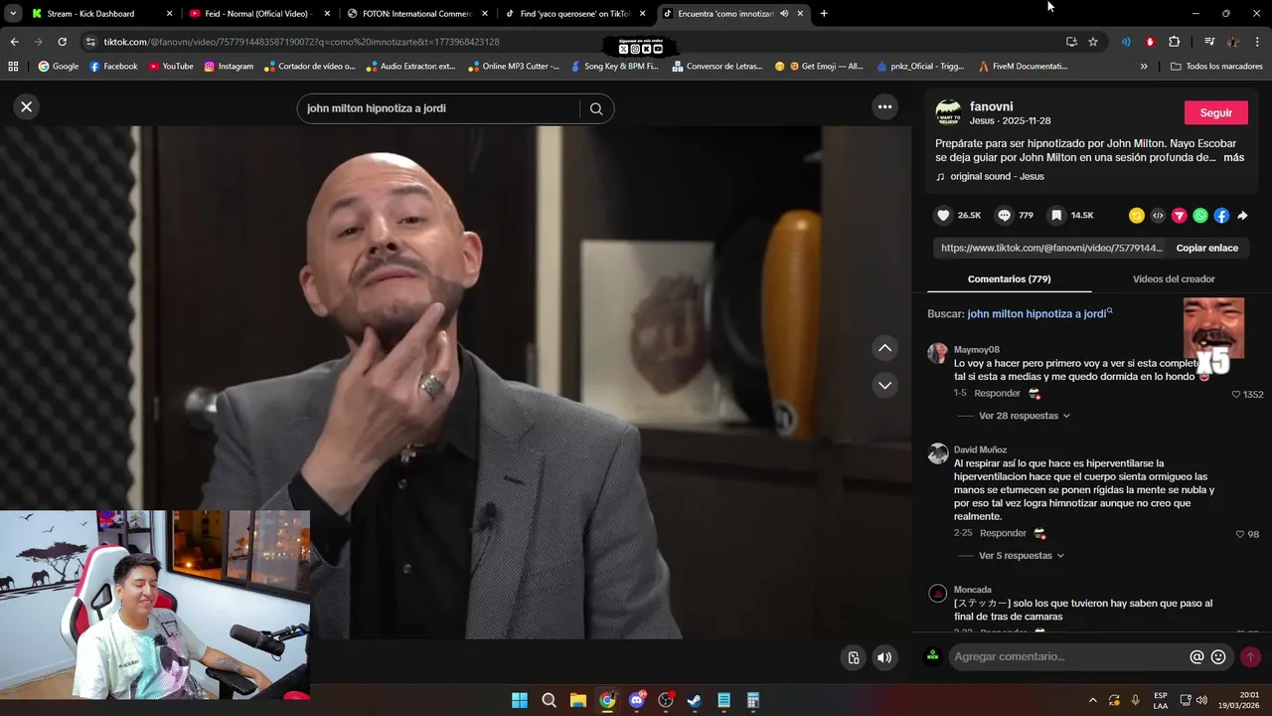Open Maymoy08 commenter avatar

pyautogui.click(x=937, y=353)
